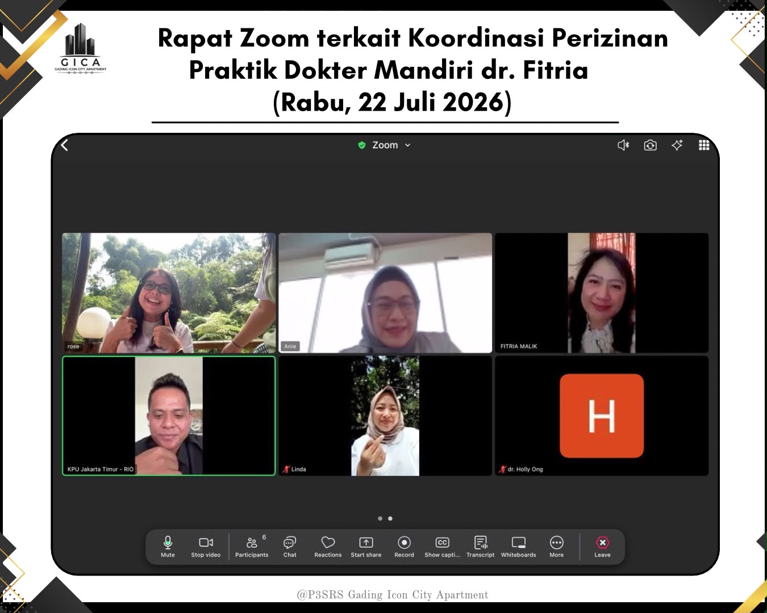Go back using the top-left arrow
Viewport: 767px width, 613px height.
pos(65,145)
